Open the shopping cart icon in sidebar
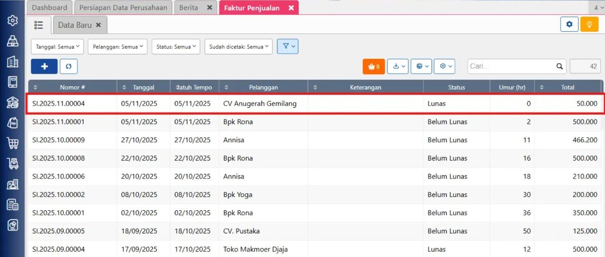Screen dimensions: 605x257 click(12, 143)
